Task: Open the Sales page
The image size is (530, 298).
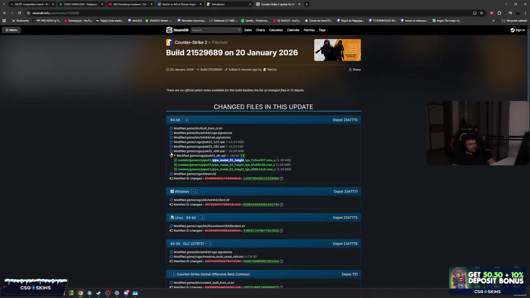Action: coord(248,30)
